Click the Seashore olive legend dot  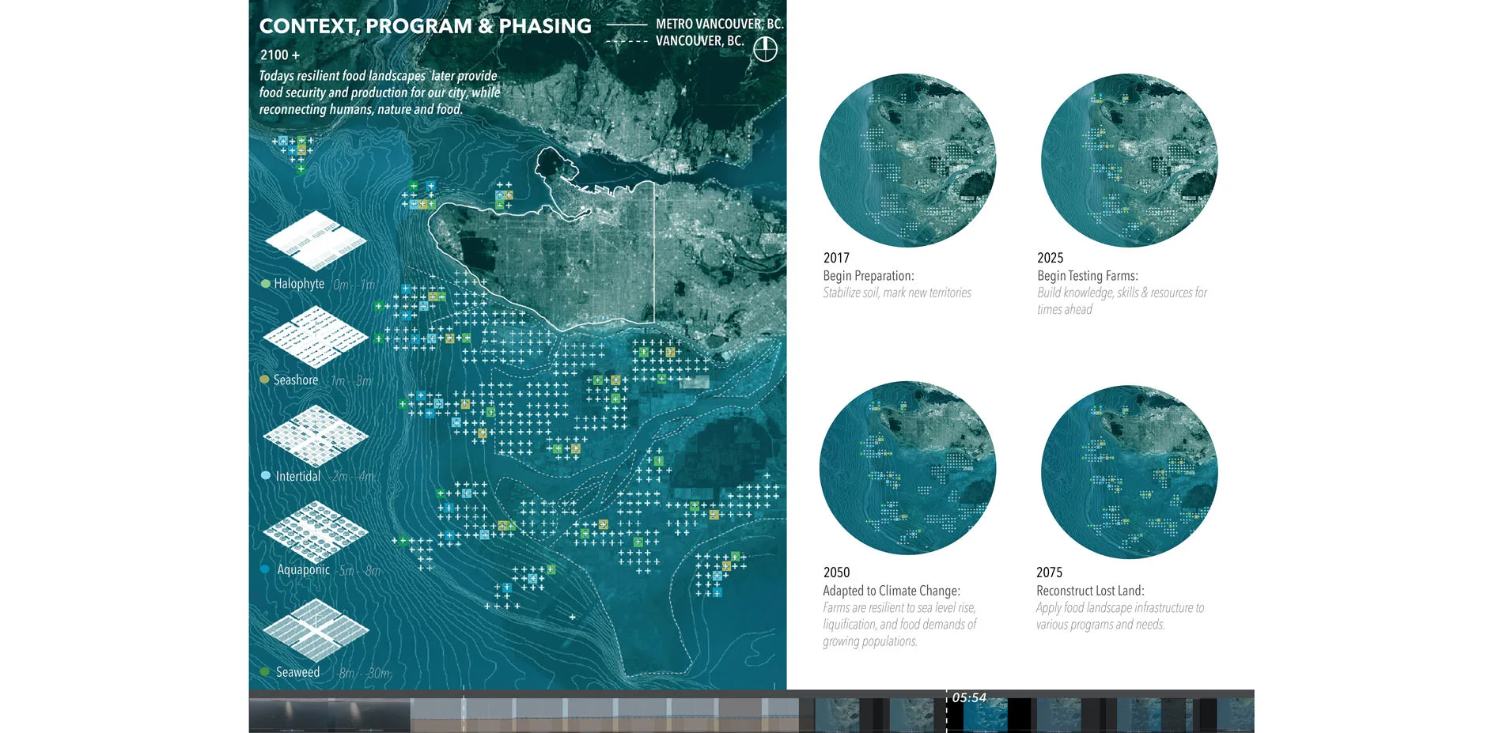click(x=265, y=380)
